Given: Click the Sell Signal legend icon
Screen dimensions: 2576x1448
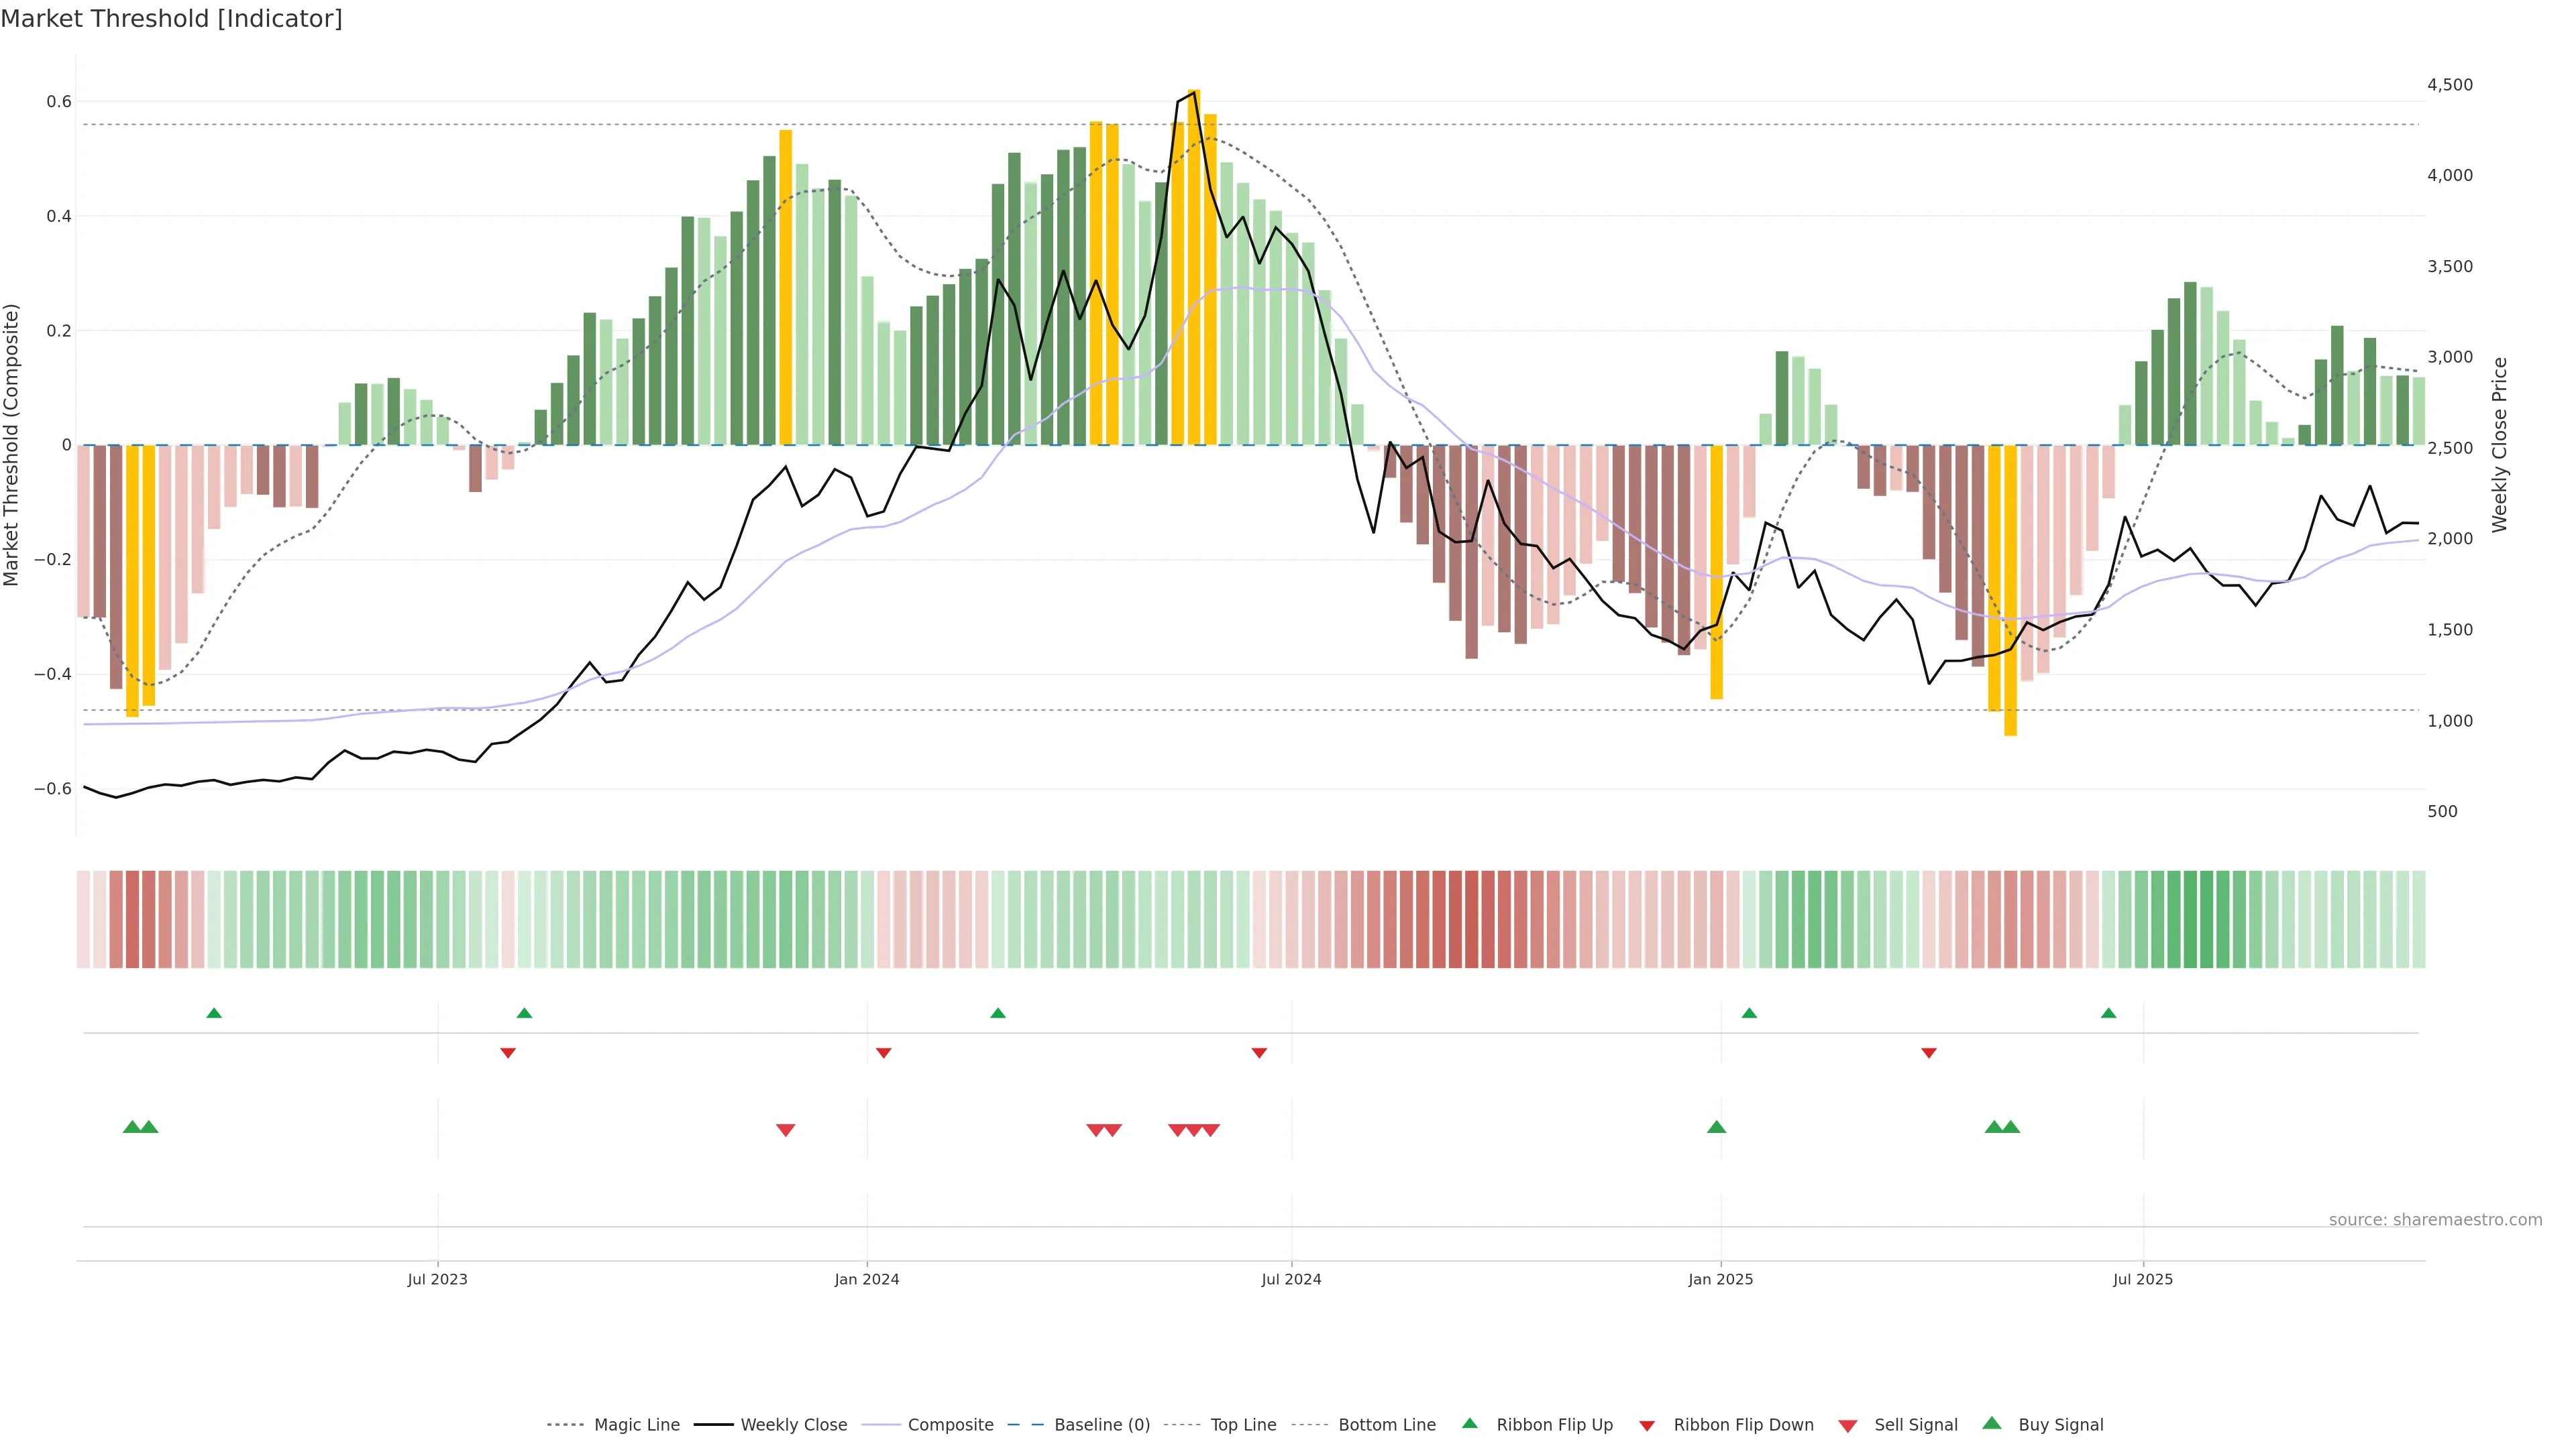Looking at the screenshot, I should [1847, 1426].
